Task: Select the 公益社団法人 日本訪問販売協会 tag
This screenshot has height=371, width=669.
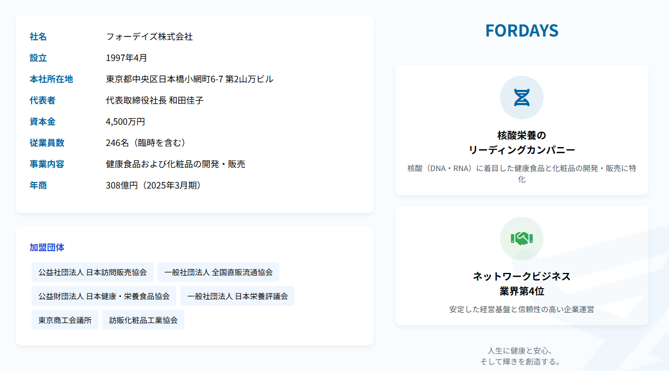Action: click(92, 272)
